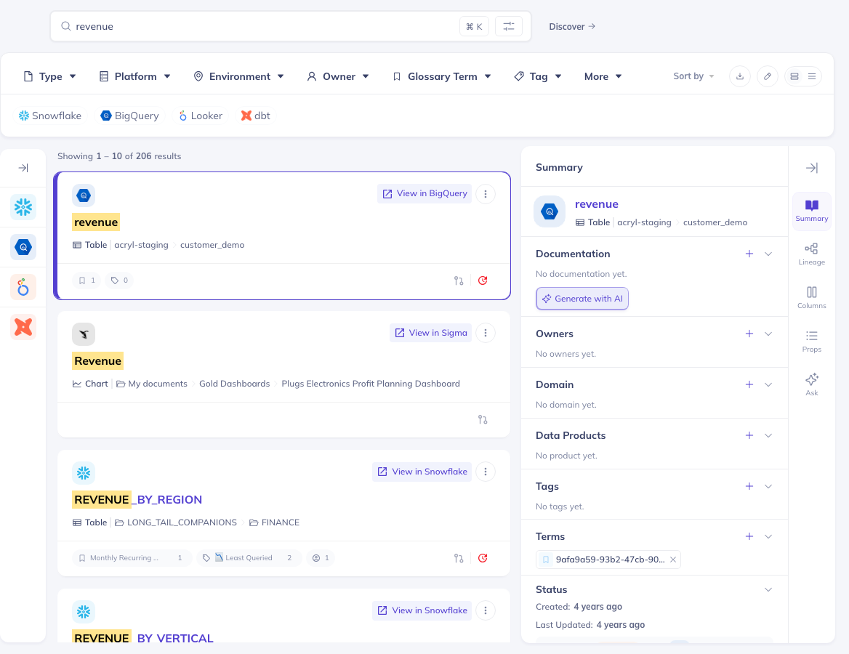The image size is (849, 654).
Task: Click the download results icon
Action: click(740, 76)
